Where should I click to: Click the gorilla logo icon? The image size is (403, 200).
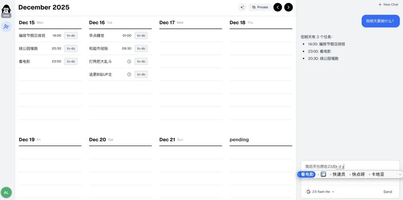click(6, 9)
